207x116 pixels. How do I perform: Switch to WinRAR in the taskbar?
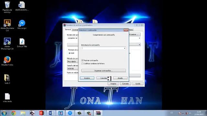[98, 113]
